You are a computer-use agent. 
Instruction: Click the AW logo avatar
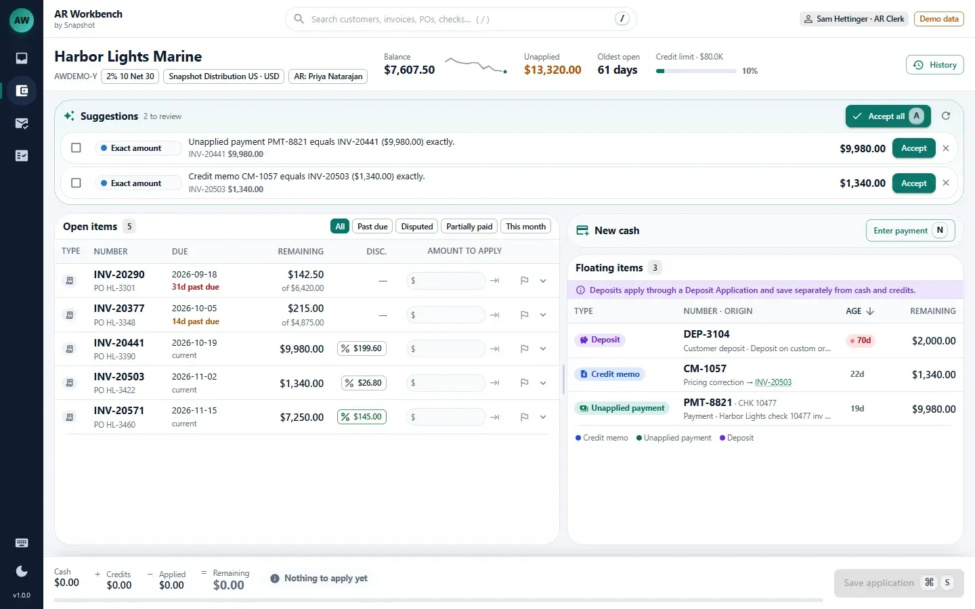click(x=22, y=20)
